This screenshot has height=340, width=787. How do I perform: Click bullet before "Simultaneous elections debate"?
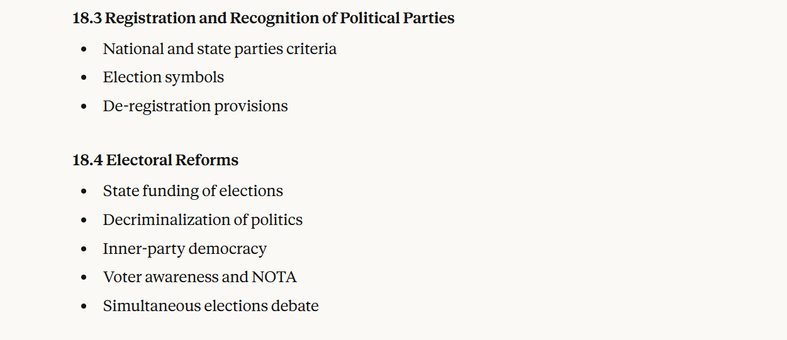click(x=84, y=307)
